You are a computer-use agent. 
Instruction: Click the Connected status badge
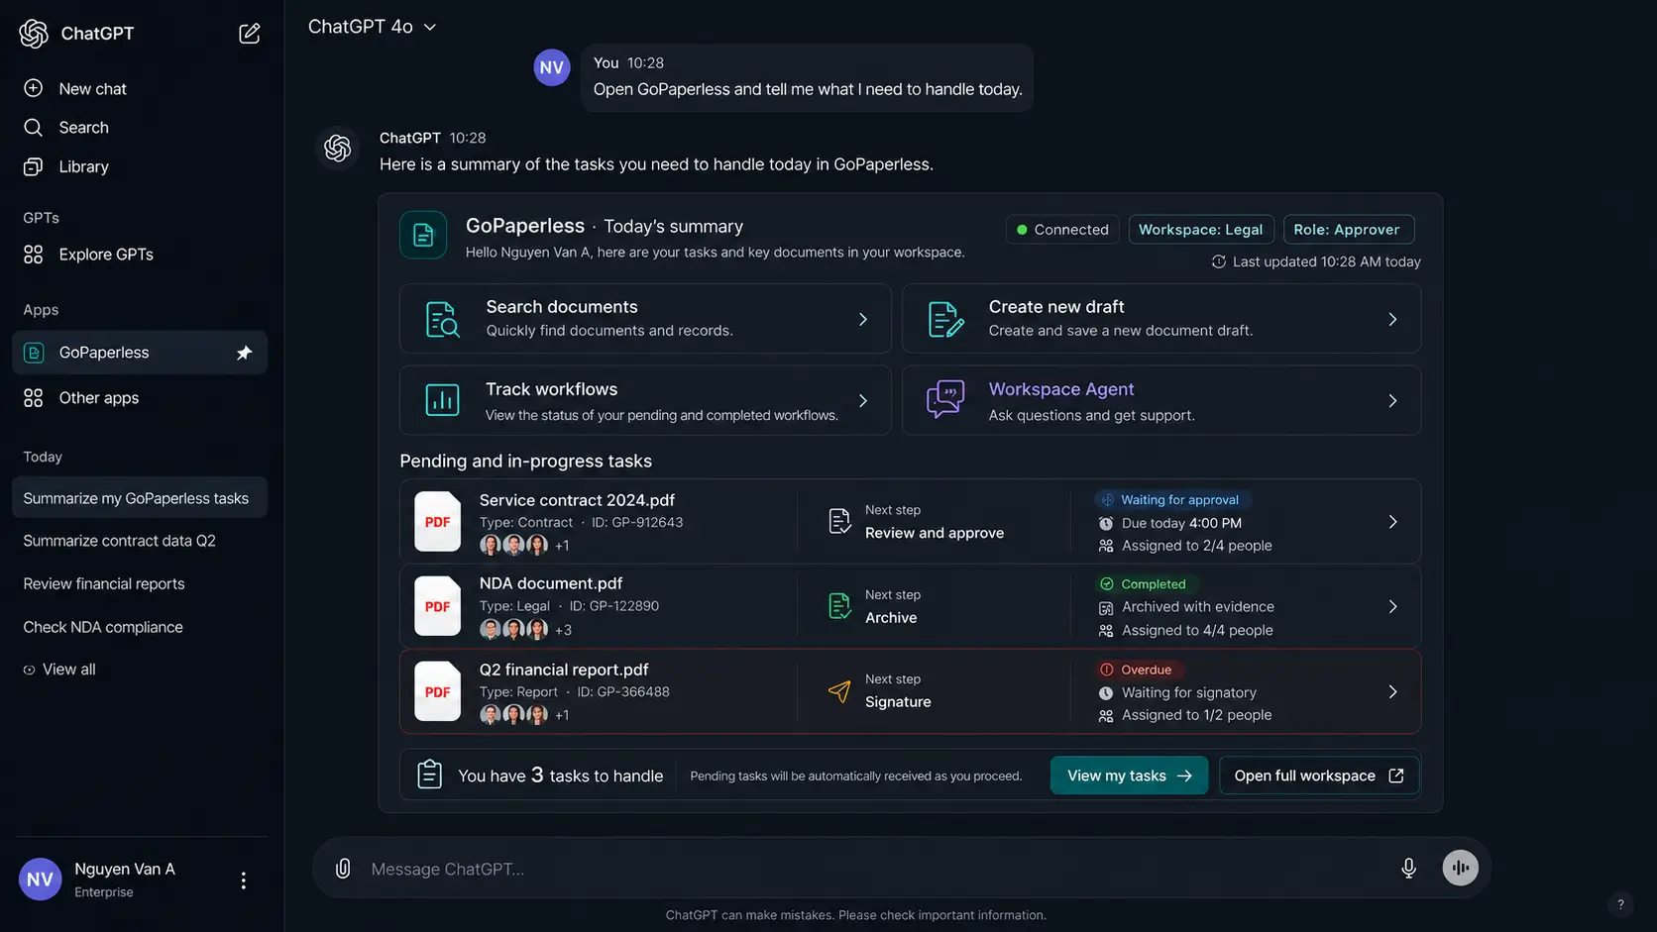click(x=1062, y=229)
